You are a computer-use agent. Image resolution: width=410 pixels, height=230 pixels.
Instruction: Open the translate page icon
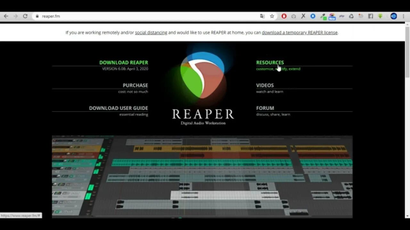(x=262, y=16)
